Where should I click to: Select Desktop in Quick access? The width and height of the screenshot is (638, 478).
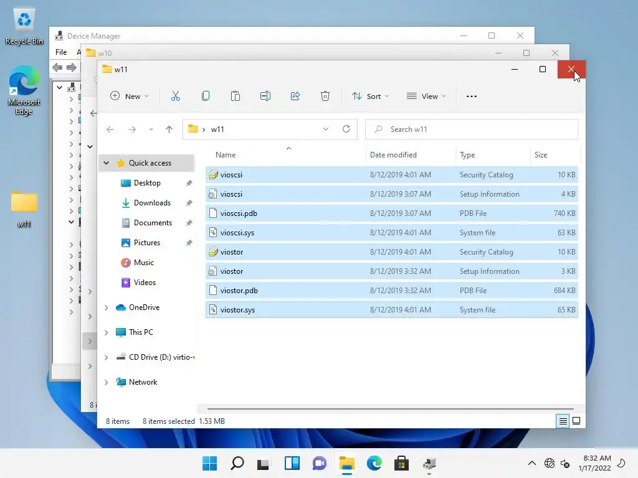(147, 183)
